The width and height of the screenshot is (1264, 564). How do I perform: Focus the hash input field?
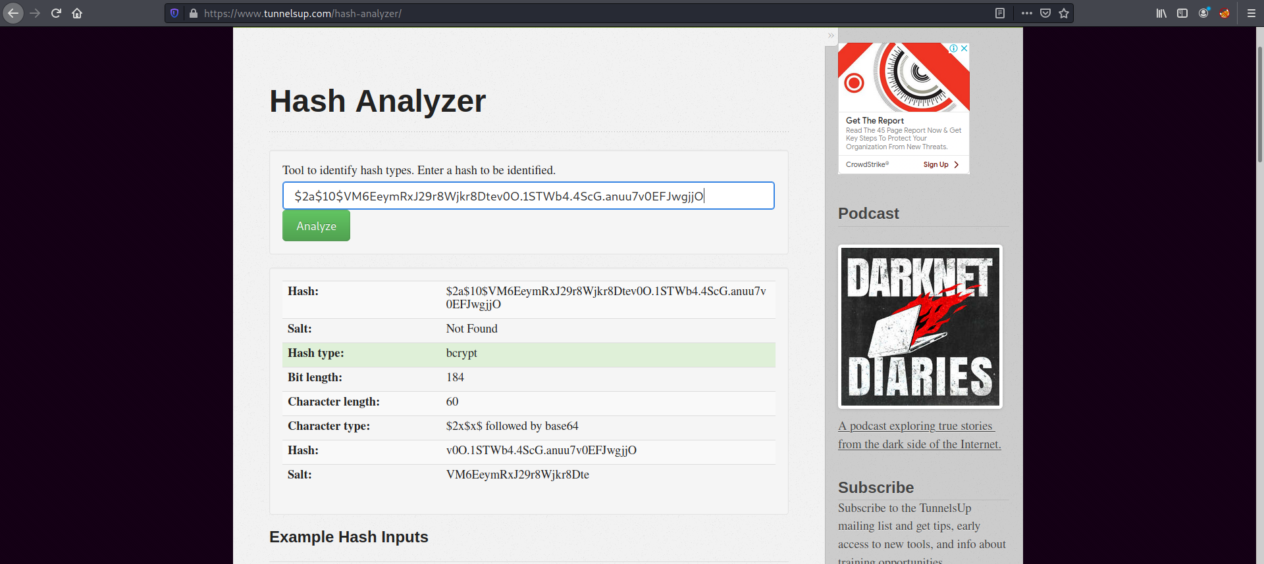(x=528, y=196)
